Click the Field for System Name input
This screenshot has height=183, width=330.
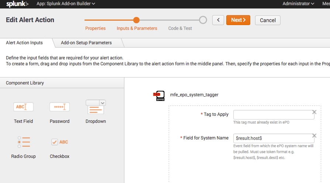(274, 138)
